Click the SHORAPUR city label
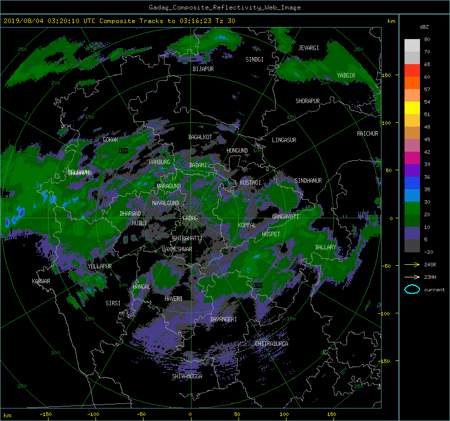The image size is (450, 421). (307, 101)
